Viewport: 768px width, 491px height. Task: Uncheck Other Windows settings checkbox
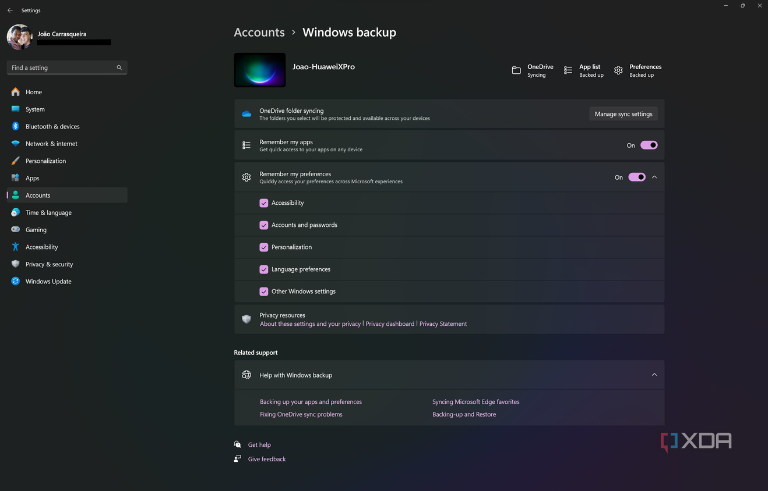[x=264, y=291]
